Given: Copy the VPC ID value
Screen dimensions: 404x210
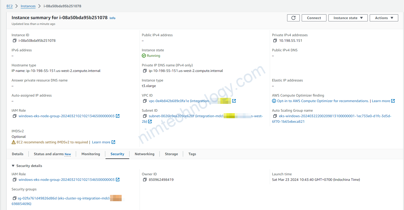Looking at the screenshot, I should tap(145, 101).
